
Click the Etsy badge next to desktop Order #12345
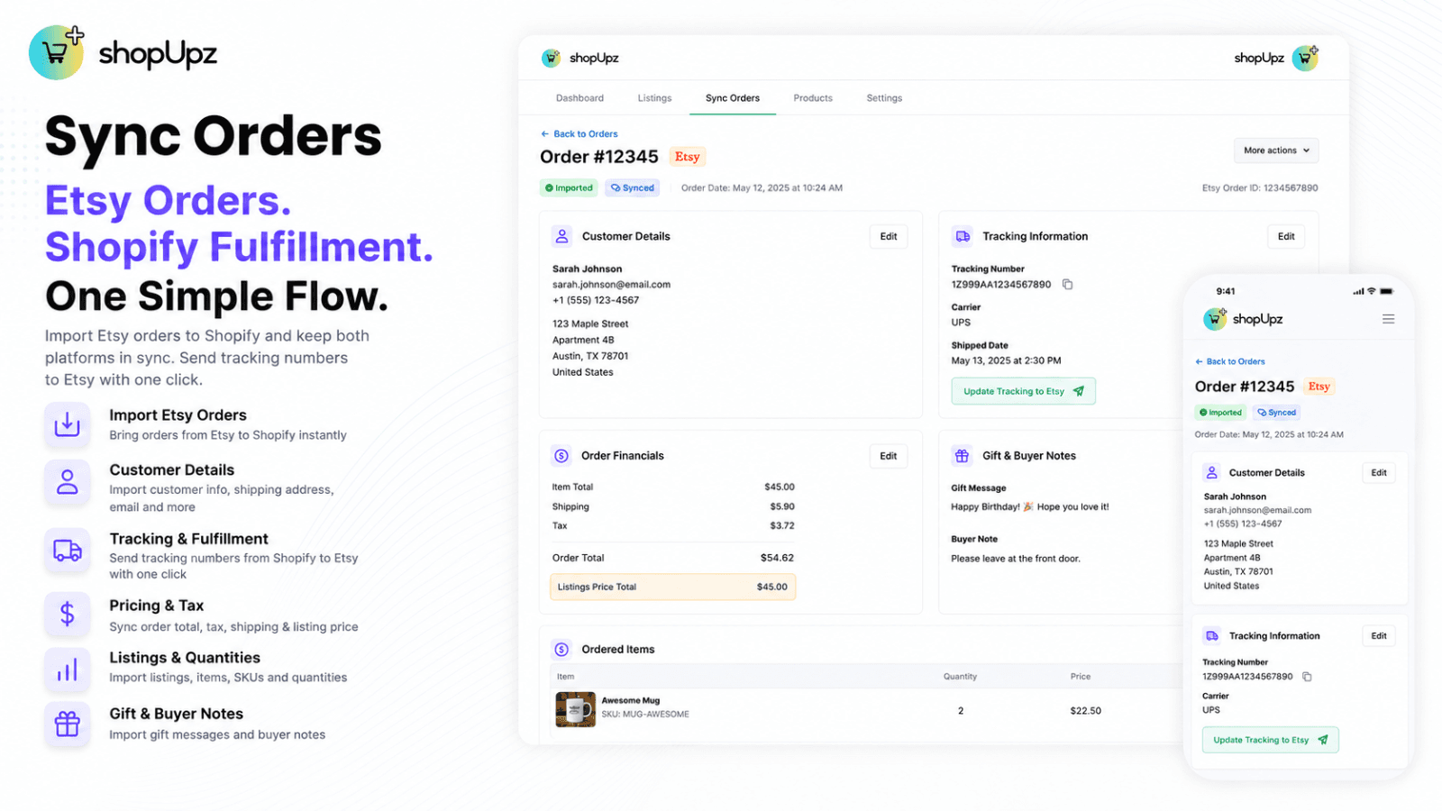[688, 157]
